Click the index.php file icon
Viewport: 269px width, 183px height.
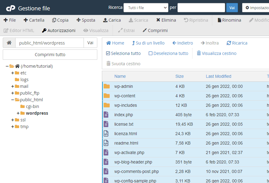pos(106,115)
